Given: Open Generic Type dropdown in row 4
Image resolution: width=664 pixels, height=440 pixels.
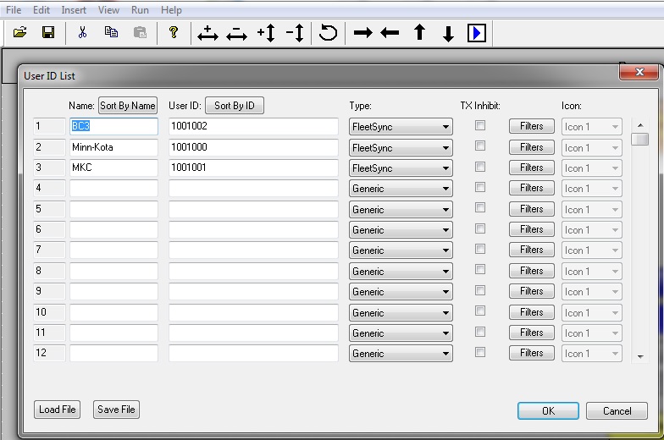Looking at the screenshot, I should (401, 188).
